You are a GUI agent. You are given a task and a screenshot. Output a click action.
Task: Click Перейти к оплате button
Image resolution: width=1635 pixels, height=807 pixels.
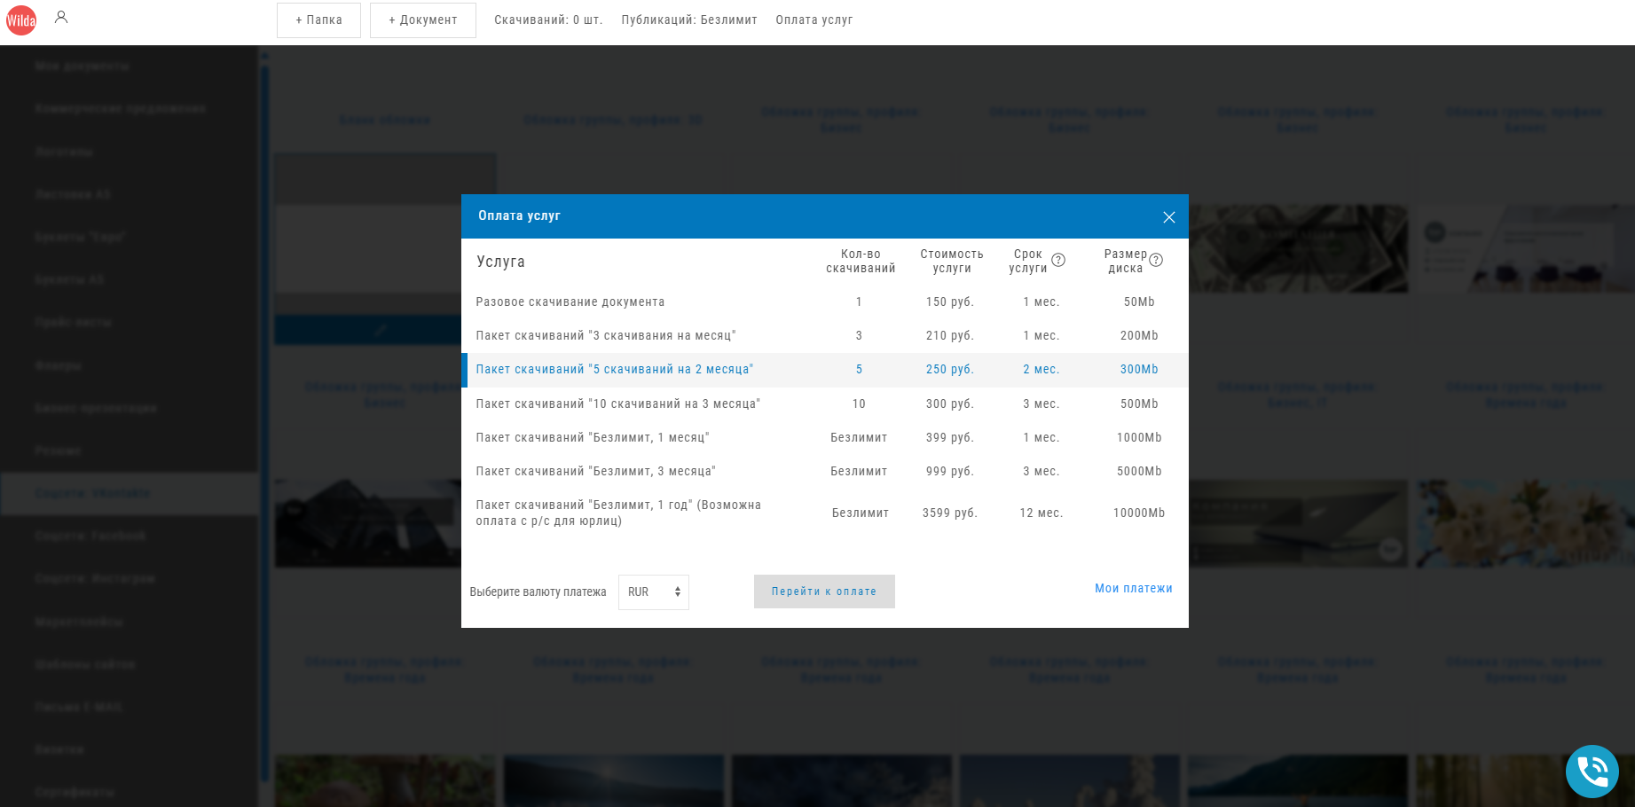click(824, 592)
